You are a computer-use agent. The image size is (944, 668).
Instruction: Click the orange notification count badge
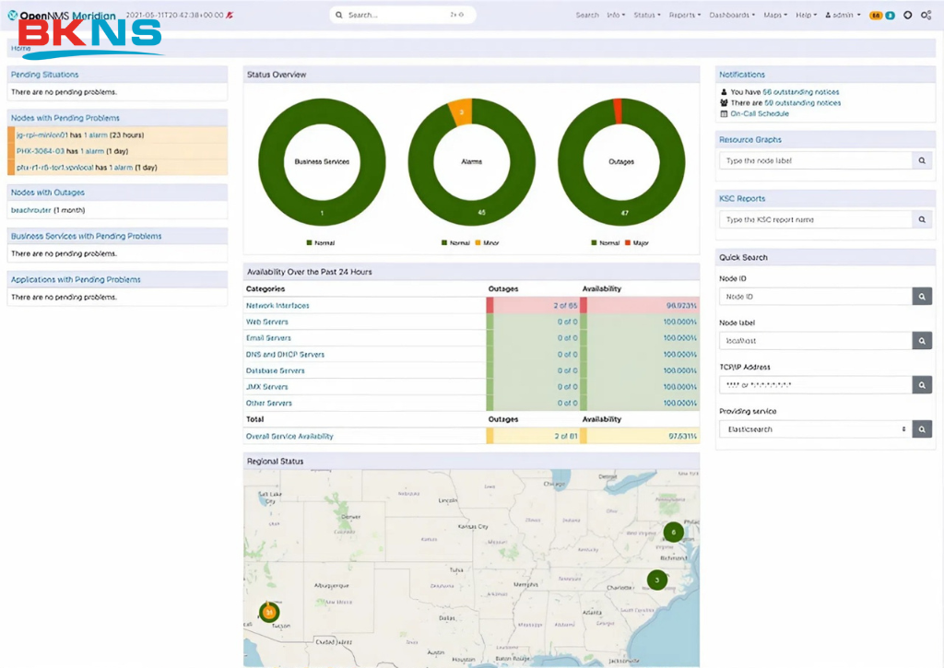[876, 16]
